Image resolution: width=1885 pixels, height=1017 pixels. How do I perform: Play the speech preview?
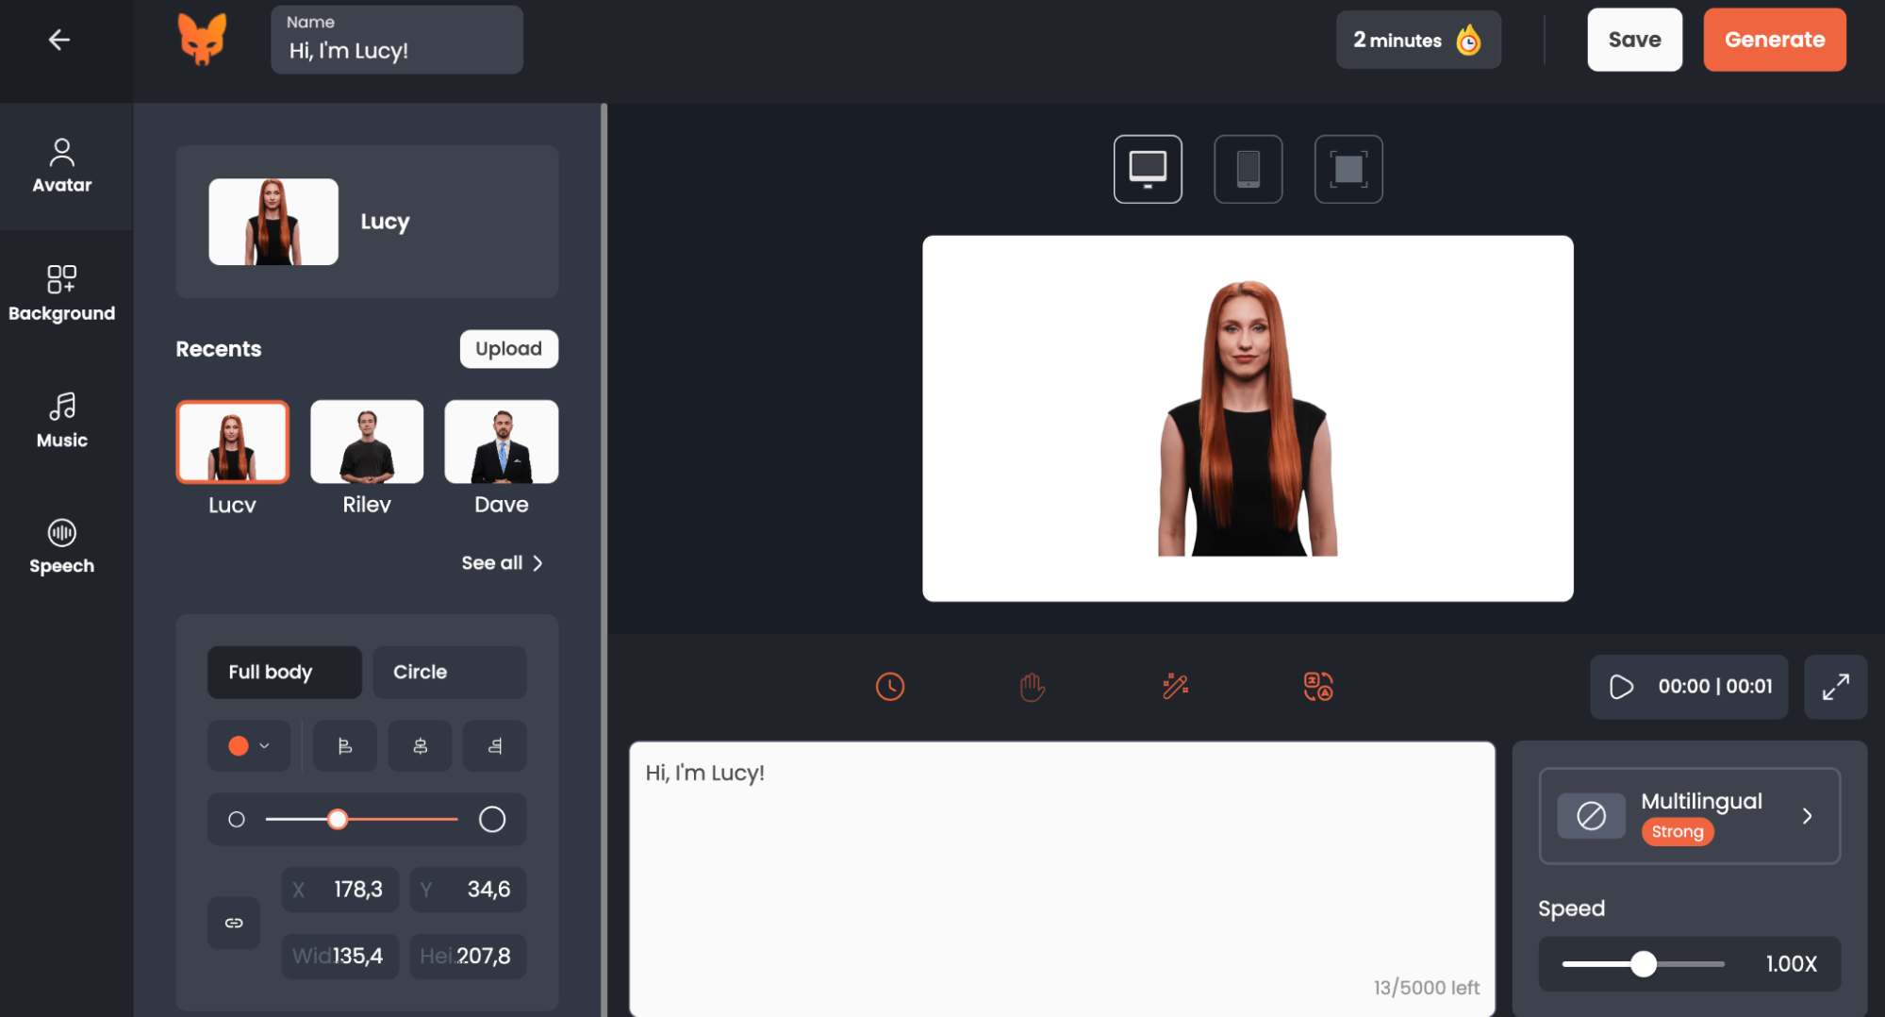pyautogui.click(x=1621, y=687)
